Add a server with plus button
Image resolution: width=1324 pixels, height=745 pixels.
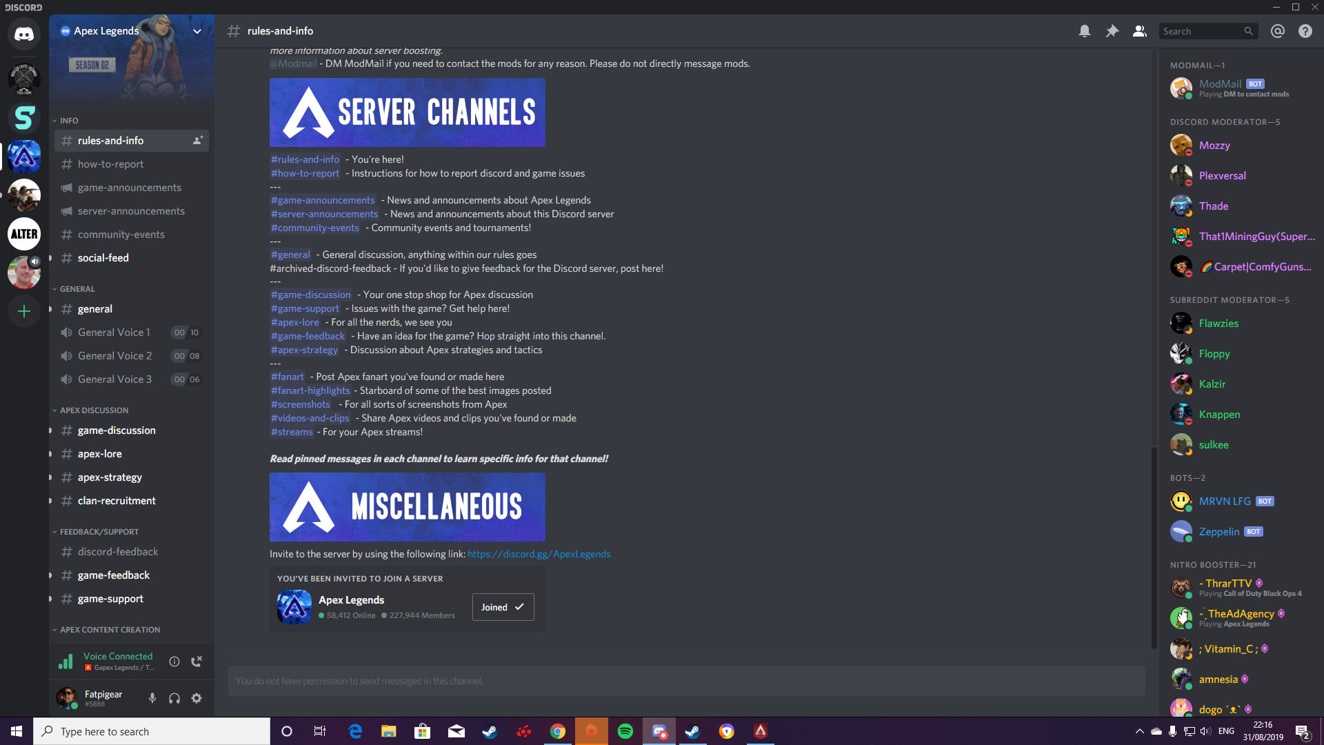24,311
